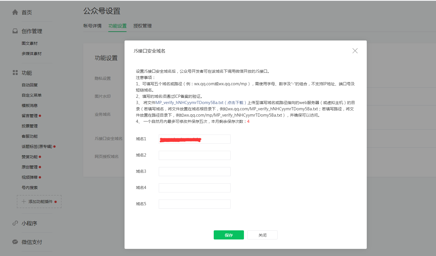The width and height of the screenshot is (436, 256).
Task: Close the JS接口安全域名 dialog with the X
Action: 355,51
